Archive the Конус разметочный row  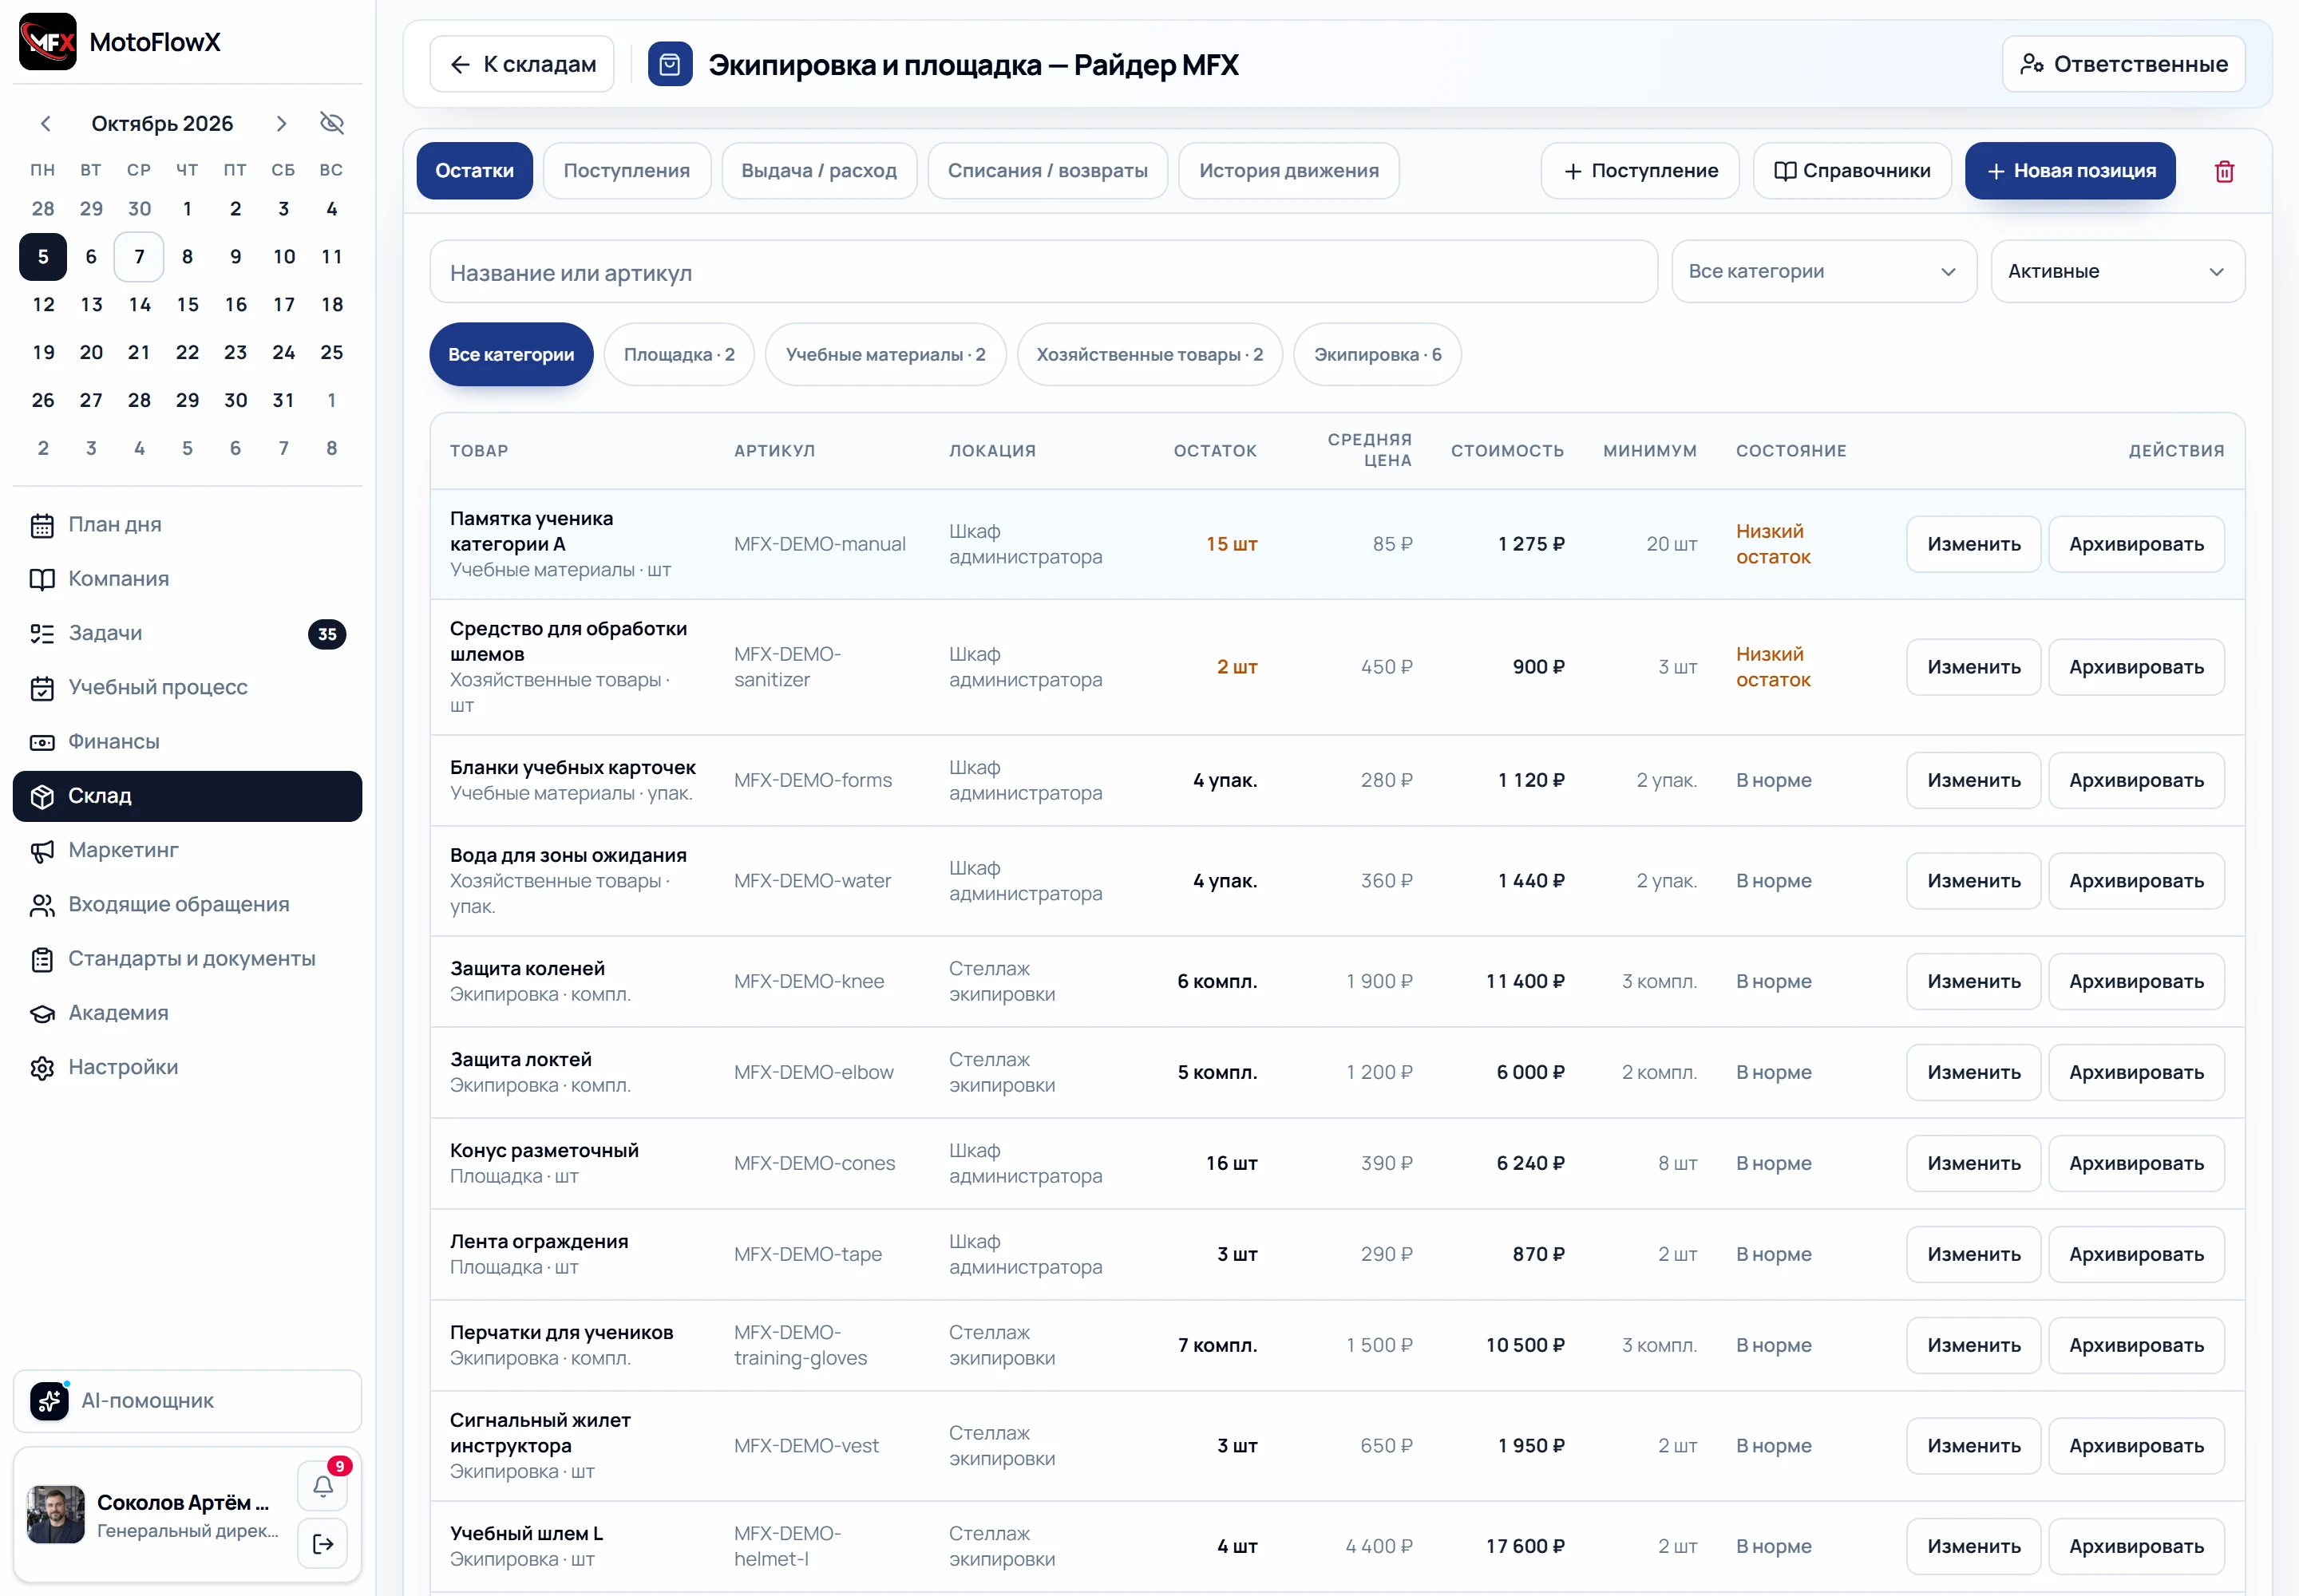click(2136, 1164)
